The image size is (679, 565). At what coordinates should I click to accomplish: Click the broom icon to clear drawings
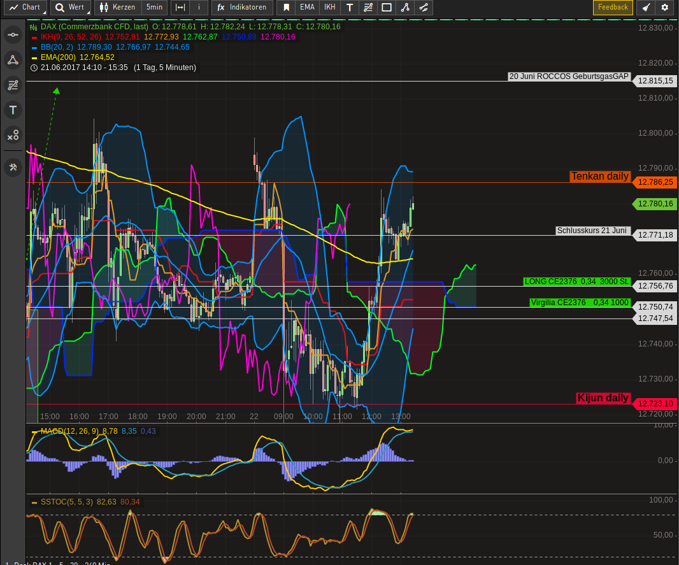click(646, 8)
